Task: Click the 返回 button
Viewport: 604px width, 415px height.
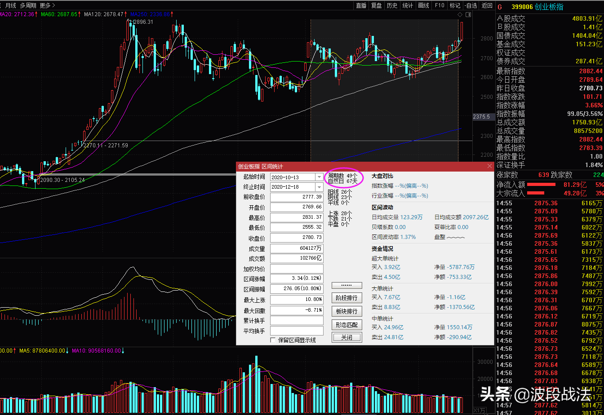Action: point(487,5)
